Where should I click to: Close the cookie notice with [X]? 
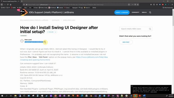132,86
